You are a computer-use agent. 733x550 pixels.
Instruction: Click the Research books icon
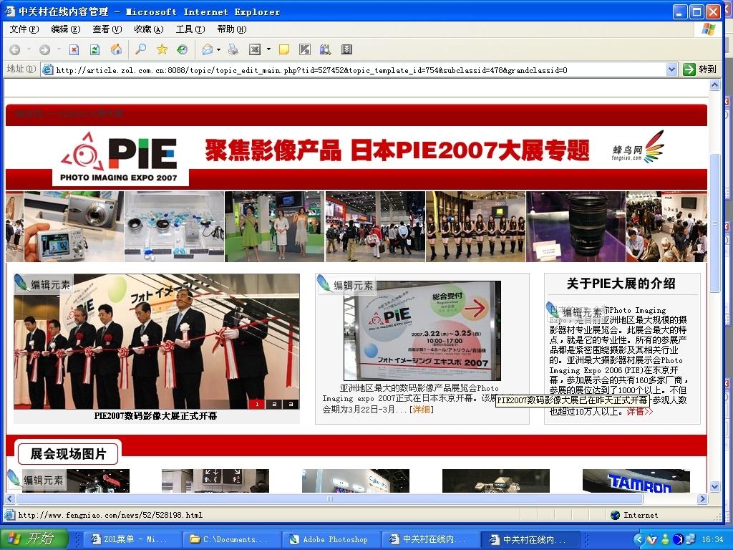click(326, 49)
